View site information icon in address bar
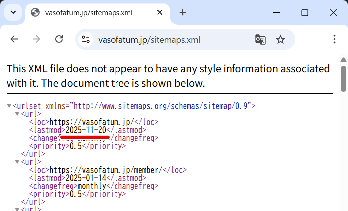 (x=86, y=39)
